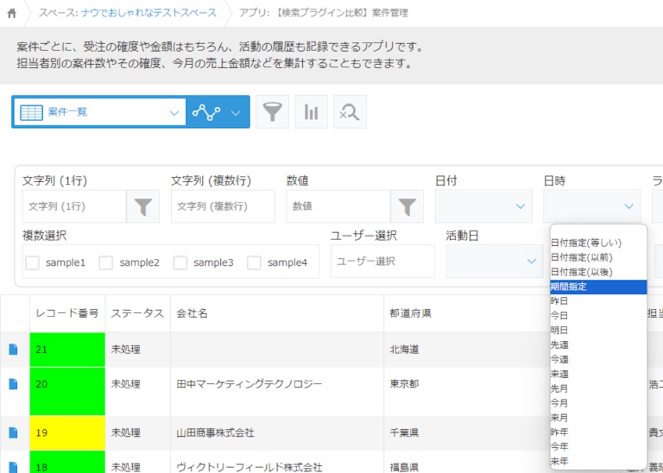
Task: Click the 山田商事株式会社 company cell
Action: (277, 434)
